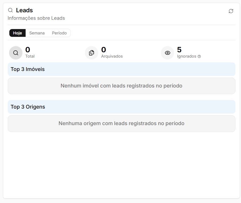Click the Informações sobre Leads subtitle
The width and height of the screenshot is (241, 203).
(36, 18)
